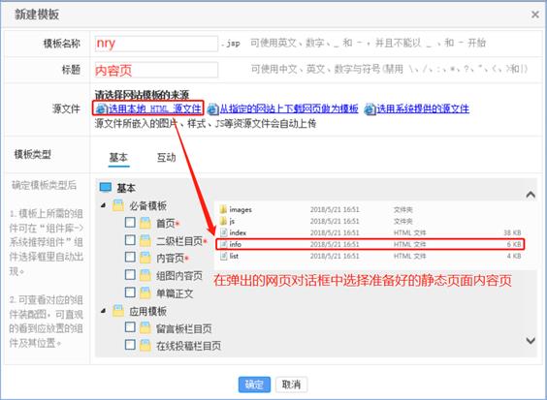Enable the 留言板栏目页 checkbox

click(x=130, y=327)
